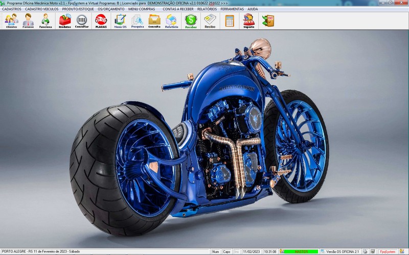Click the FpqSystem status bar link
409x255 pixels.
[388, 251]
